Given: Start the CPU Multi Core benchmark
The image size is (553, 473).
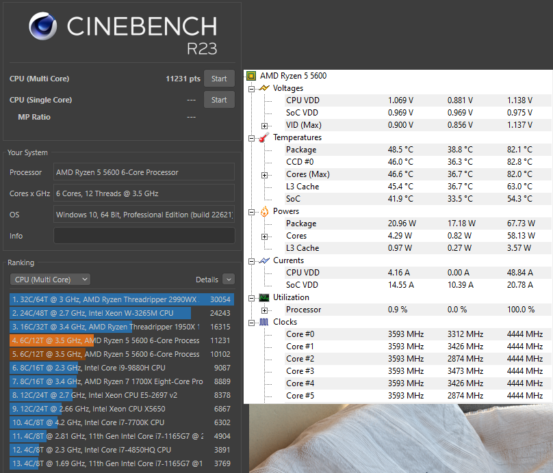Looking at the screenshot, I should [219, 79].
